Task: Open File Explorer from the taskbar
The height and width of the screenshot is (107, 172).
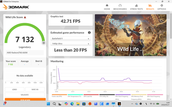Action: [78, 104]
